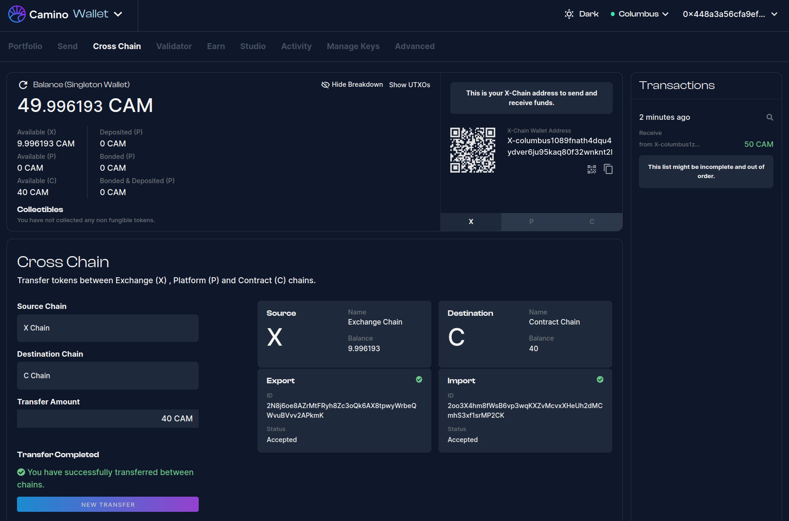Show UTXOs in balance panel
Viewport: 789px width, 521px height.
pos(409,85)
